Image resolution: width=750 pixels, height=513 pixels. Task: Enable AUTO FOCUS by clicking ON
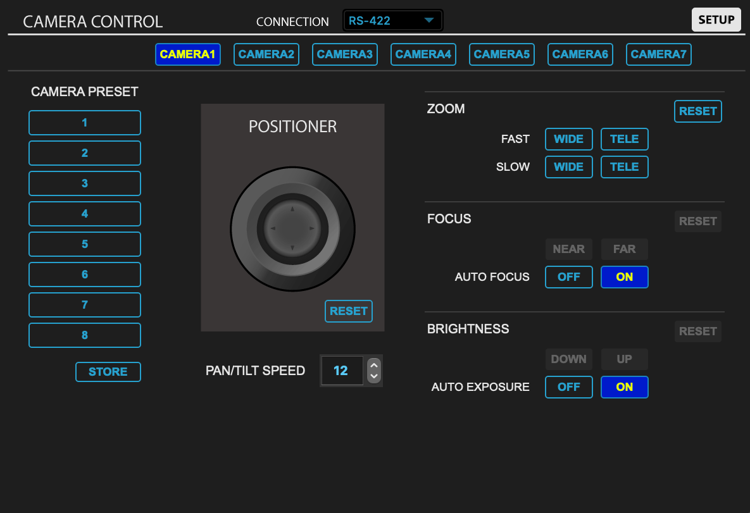coord(624,276)
